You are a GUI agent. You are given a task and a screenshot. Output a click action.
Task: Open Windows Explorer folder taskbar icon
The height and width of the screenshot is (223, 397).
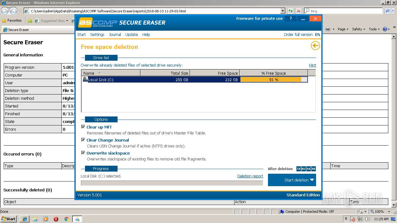(x=35, y=219)
